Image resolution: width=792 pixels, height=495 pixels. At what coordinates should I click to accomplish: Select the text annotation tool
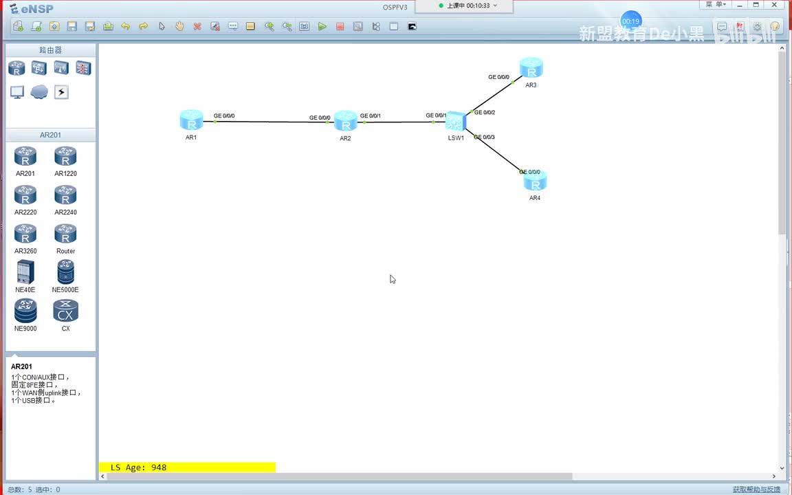pyautogui.click(x=233, y=26)
